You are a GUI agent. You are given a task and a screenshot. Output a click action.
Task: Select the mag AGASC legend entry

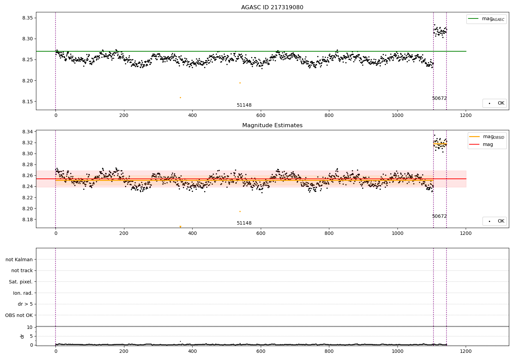486,19
